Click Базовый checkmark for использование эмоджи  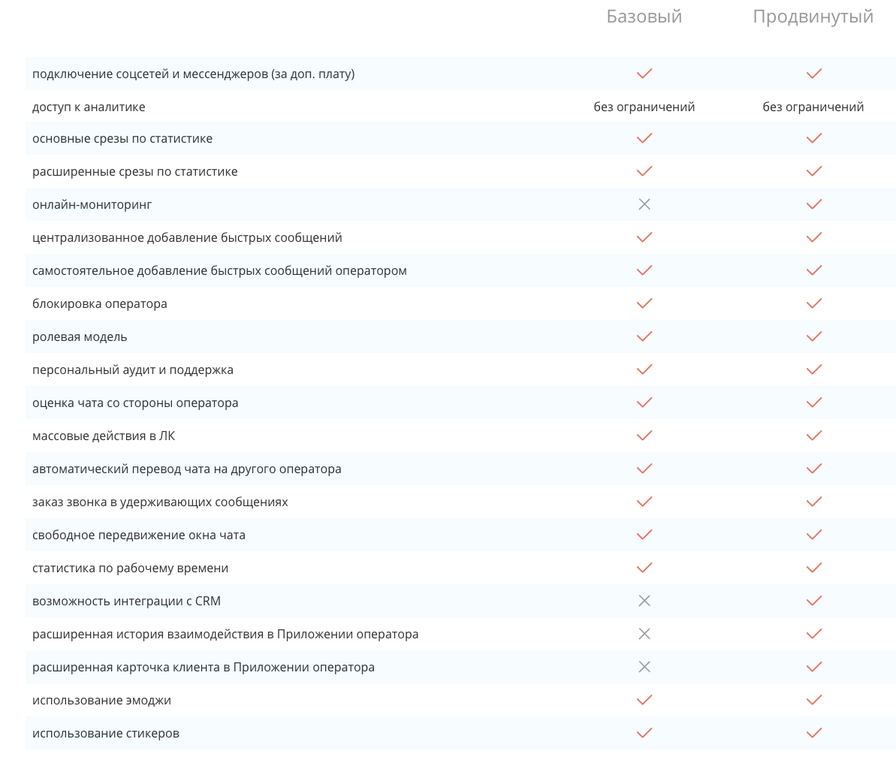(x=644, y=700)
